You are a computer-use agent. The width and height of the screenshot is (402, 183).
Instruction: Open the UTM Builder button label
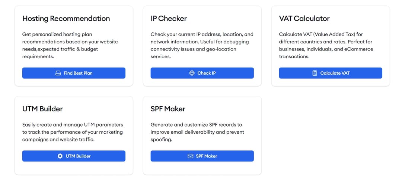click(x=78, y=156)
